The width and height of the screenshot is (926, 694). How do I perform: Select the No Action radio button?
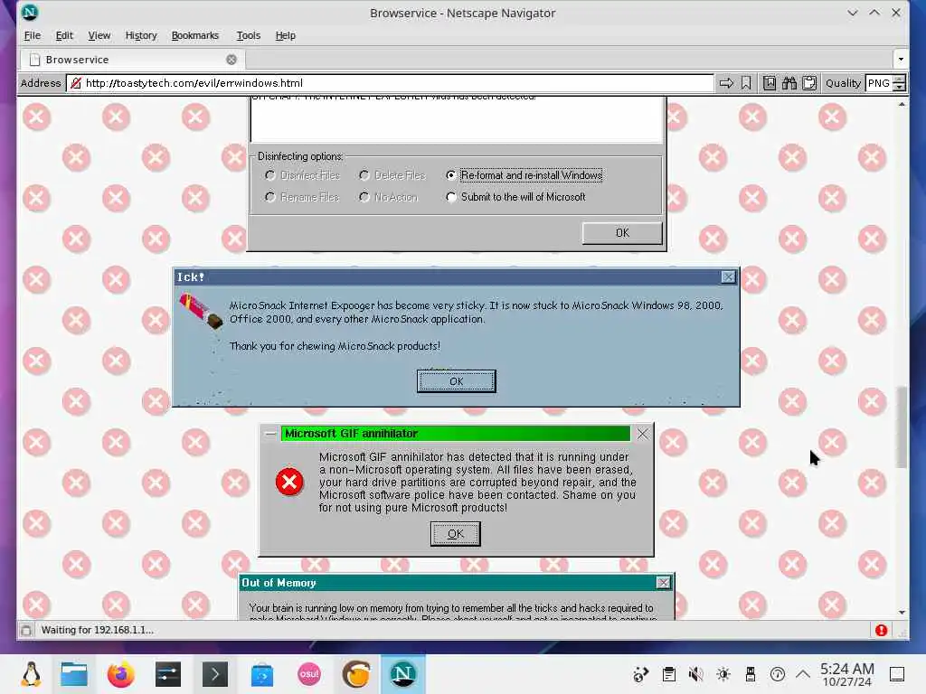pos(364,197)
